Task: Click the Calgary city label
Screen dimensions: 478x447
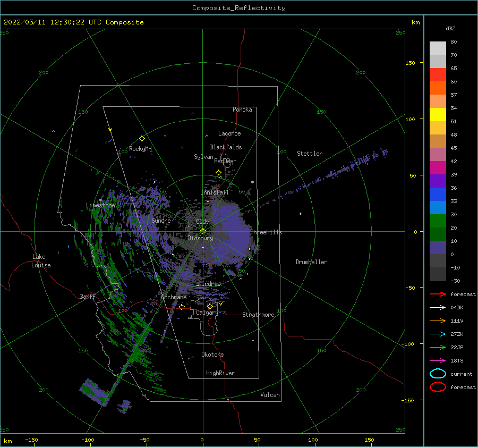Action: point(207,313)
